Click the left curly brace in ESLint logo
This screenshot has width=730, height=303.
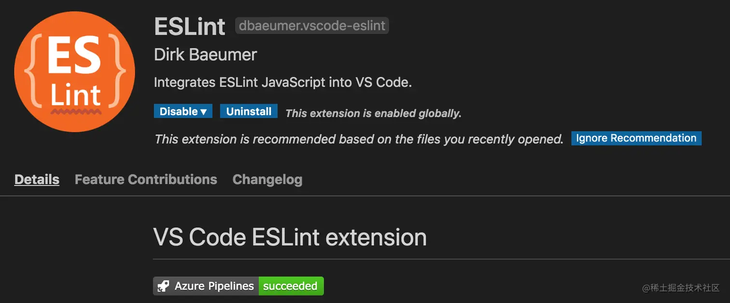(x=31, y=72)
